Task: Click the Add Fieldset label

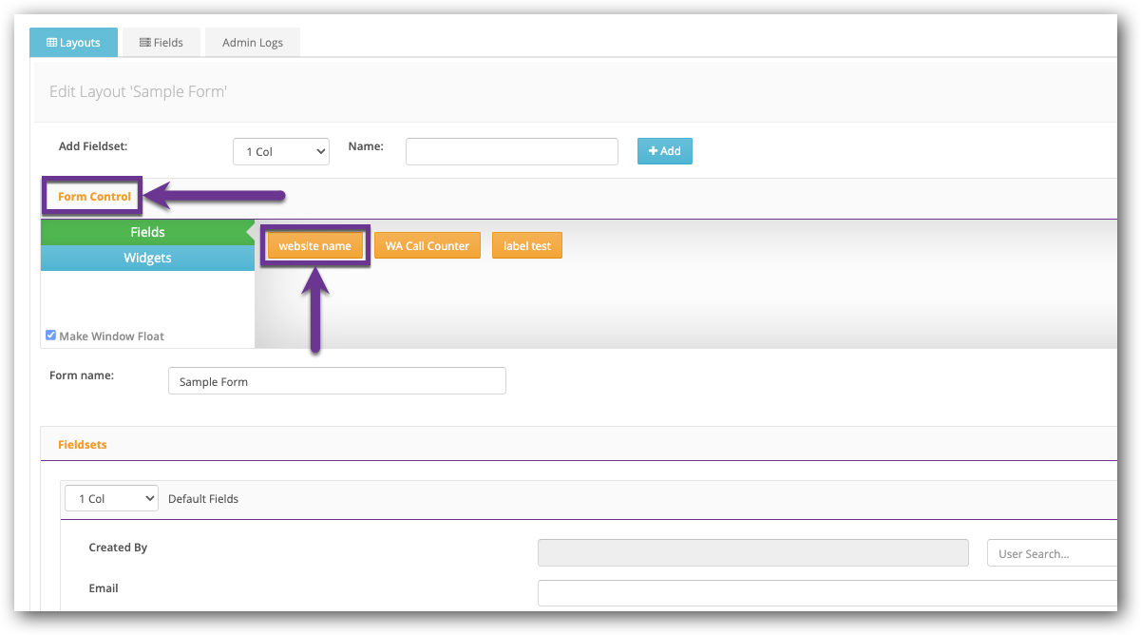Action: (93, 146)
